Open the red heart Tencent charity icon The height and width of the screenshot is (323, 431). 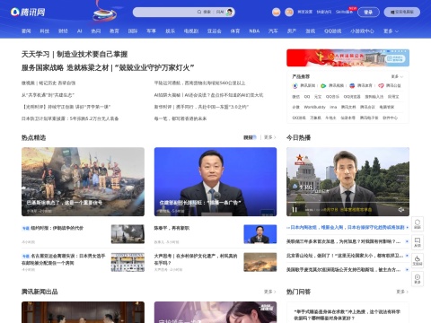pos(381,85)
